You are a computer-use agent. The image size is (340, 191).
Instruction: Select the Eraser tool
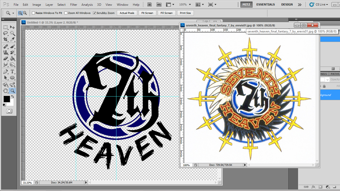(6, 58)
